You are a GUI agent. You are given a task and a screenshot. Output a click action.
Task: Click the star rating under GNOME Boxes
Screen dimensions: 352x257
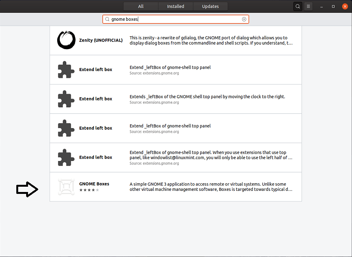tap(89, 190)
